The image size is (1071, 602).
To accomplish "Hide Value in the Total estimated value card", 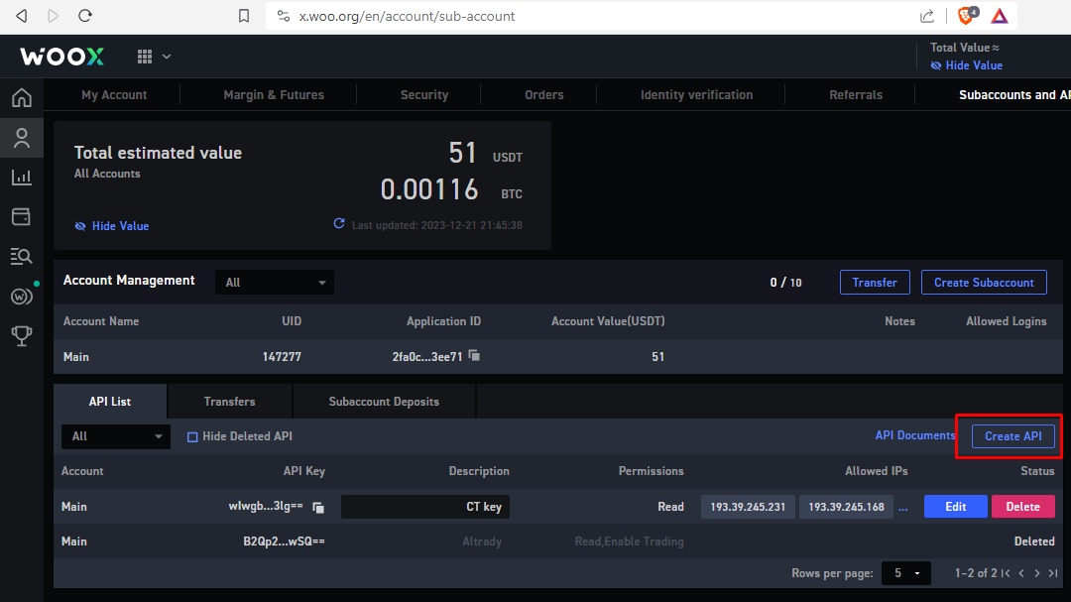I will coord(112,225).
